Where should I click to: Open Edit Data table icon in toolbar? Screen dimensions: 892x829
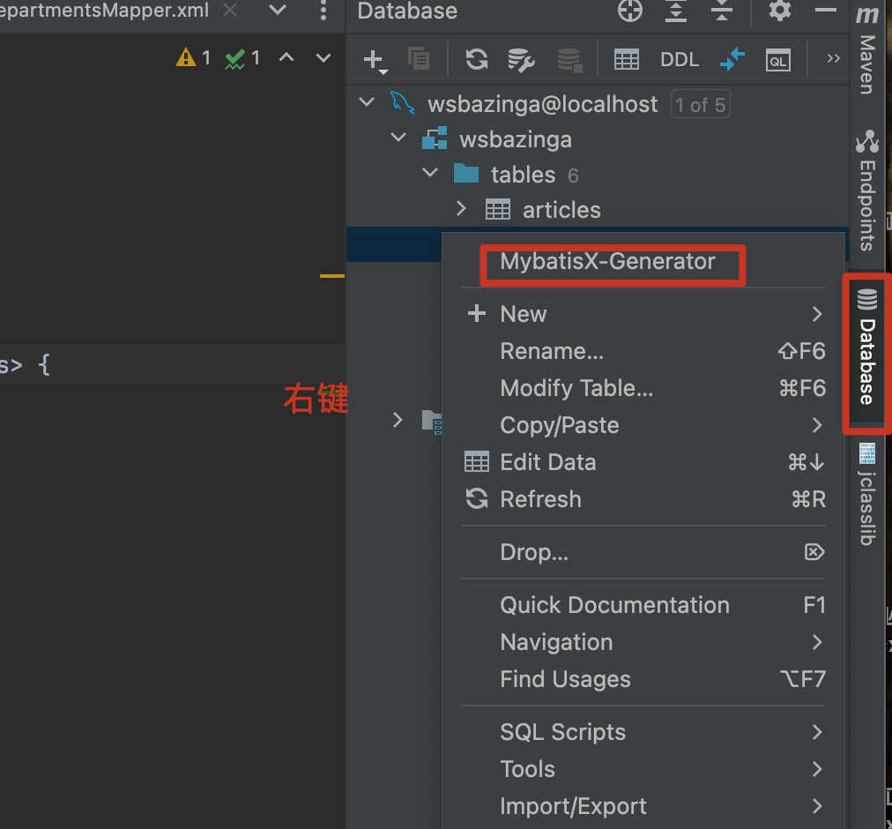pos(627,59)
